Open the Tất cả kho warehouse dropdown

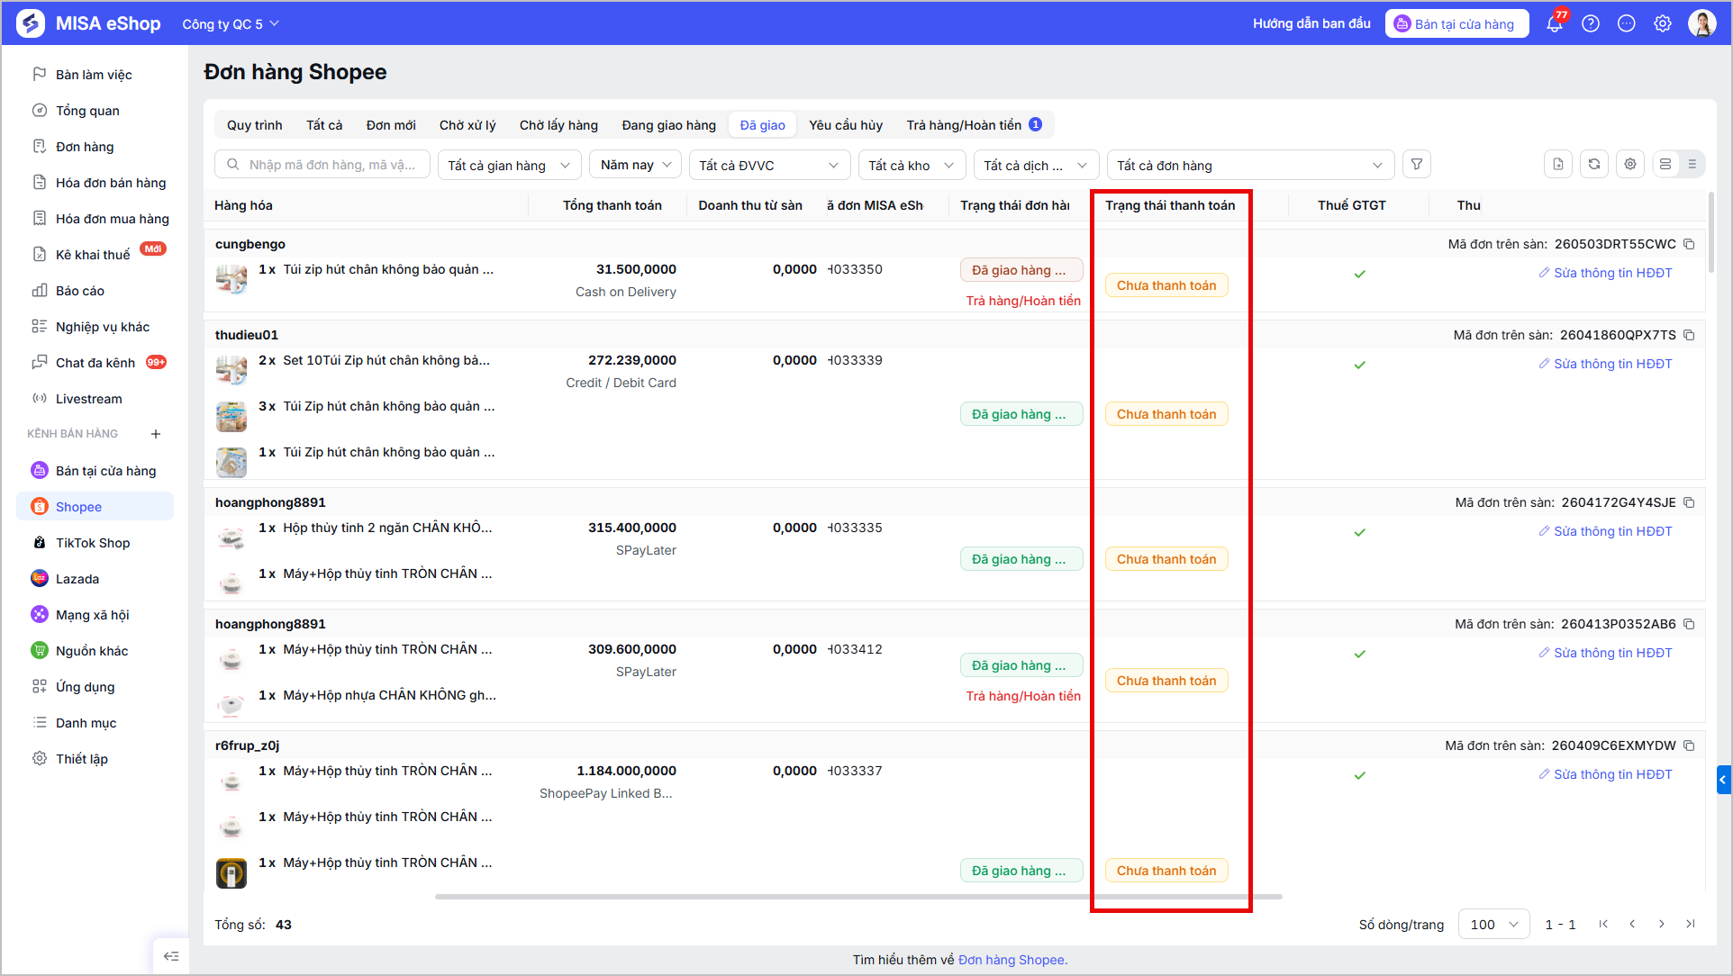coord(912,165)
